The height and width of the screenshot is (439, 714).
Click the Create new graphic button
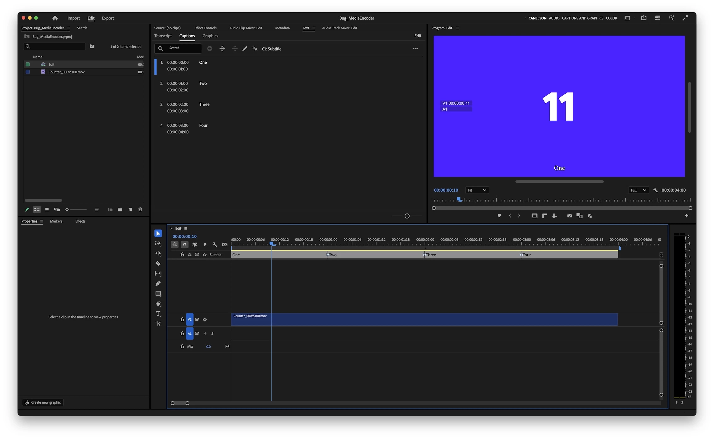coord(43,402)
